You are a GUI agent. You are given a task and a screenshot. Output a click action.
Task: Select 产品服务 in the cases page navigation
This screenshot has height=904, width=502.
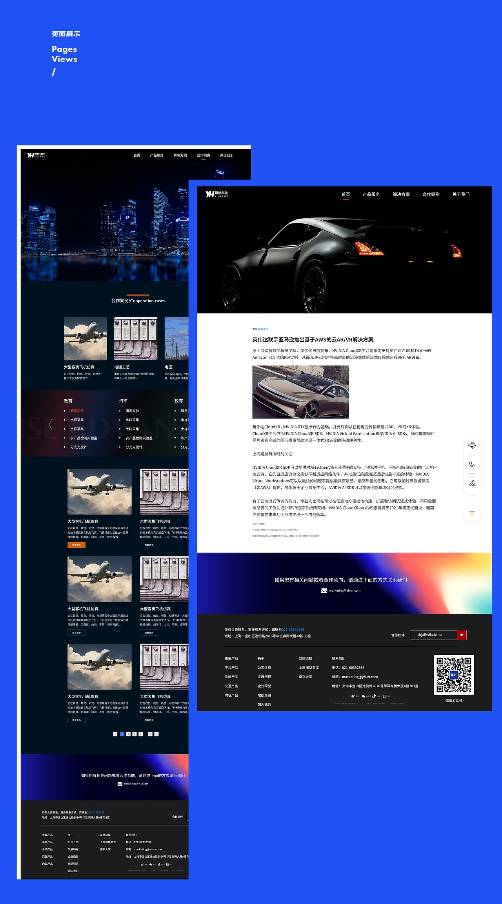157,155
